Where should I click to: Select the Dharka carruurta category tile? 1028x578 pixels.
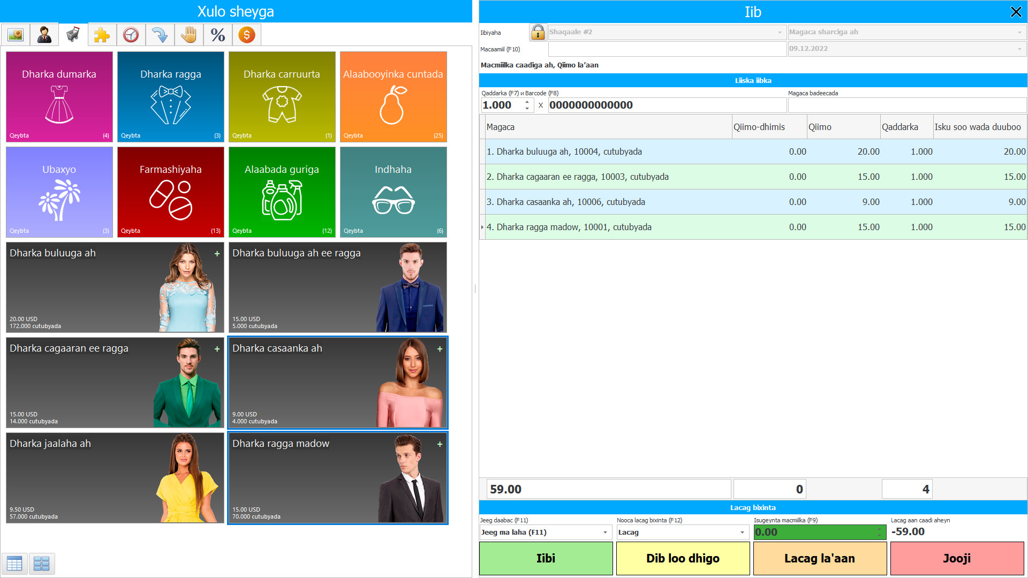pos(282,97)
